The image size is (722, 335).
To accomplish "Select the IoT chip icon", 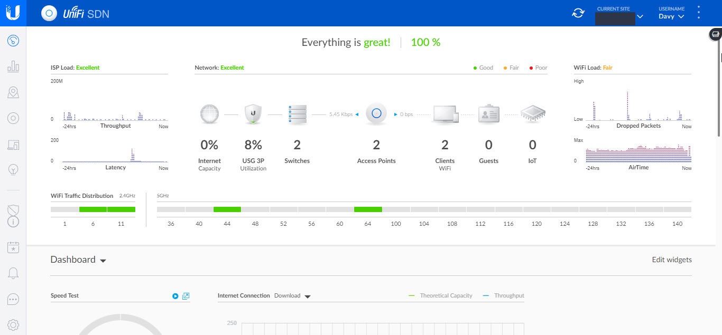I will point(533,113).
